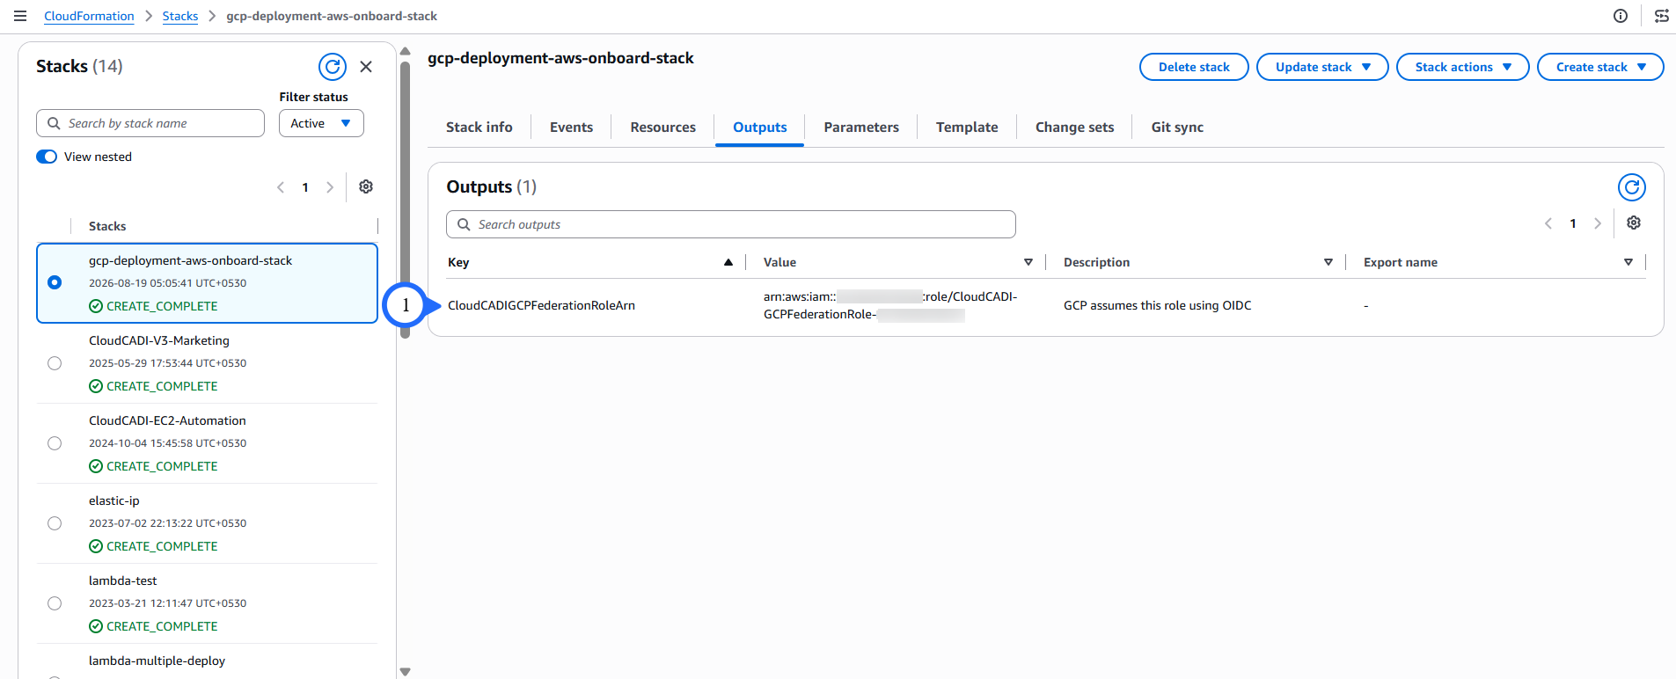
Task: Focus the Search outputs field
Action: coord(731,224)
